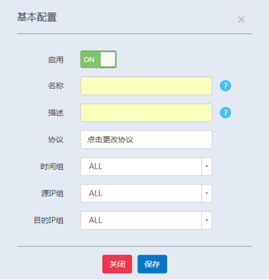The image size is (269, 280).
Task: Click the help icon beside 名称 field
Action: point(225,86)
